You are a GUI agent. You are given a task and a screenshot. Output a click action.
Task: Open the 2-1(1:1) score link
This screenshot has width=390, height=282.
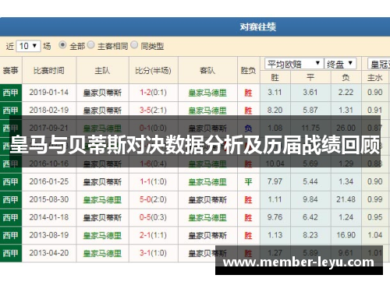153,235
